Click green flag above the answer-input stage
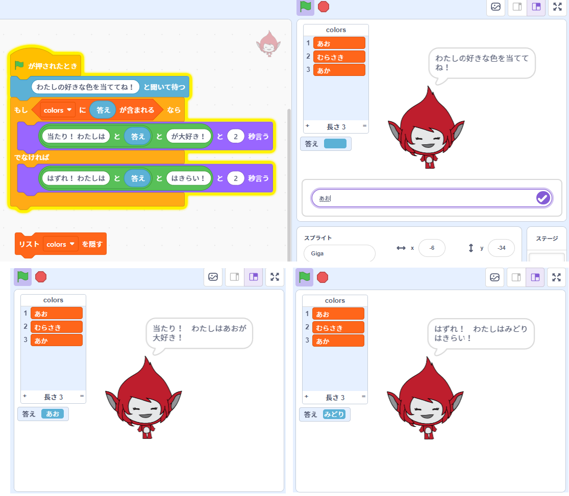569x496 pixels. [306, 7]
